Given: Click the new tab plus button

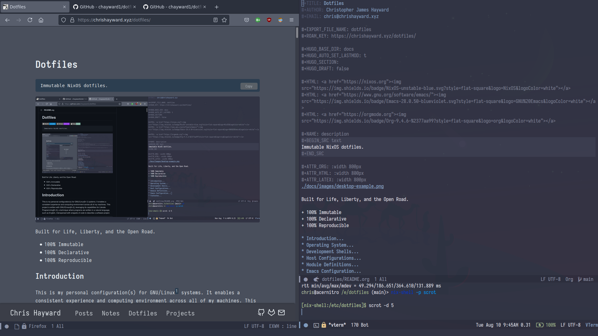Looking at the screenshot, I should [x=217, y=7].
